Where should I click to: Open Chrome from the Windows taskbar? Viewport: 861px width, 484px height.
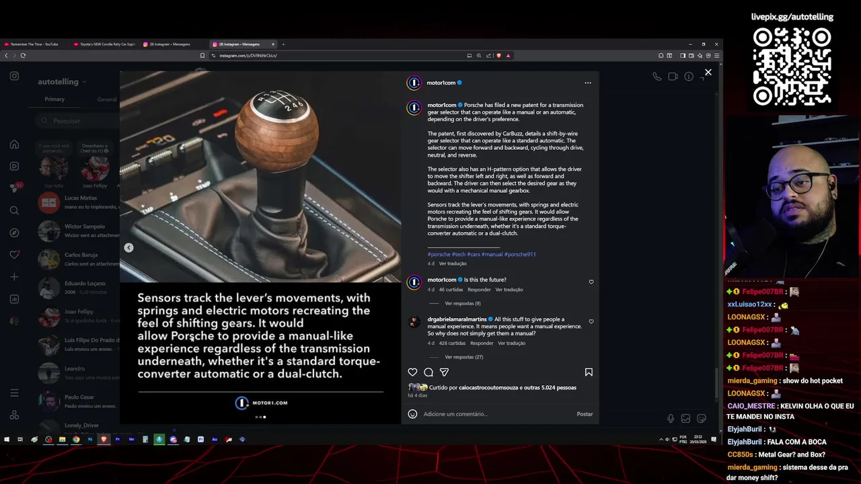[x=76, y=440]
